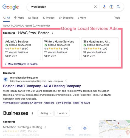Open options dots next to mcmahonplumbing URL
This screenshot has width=130, height=138.
tap(66, 81)
